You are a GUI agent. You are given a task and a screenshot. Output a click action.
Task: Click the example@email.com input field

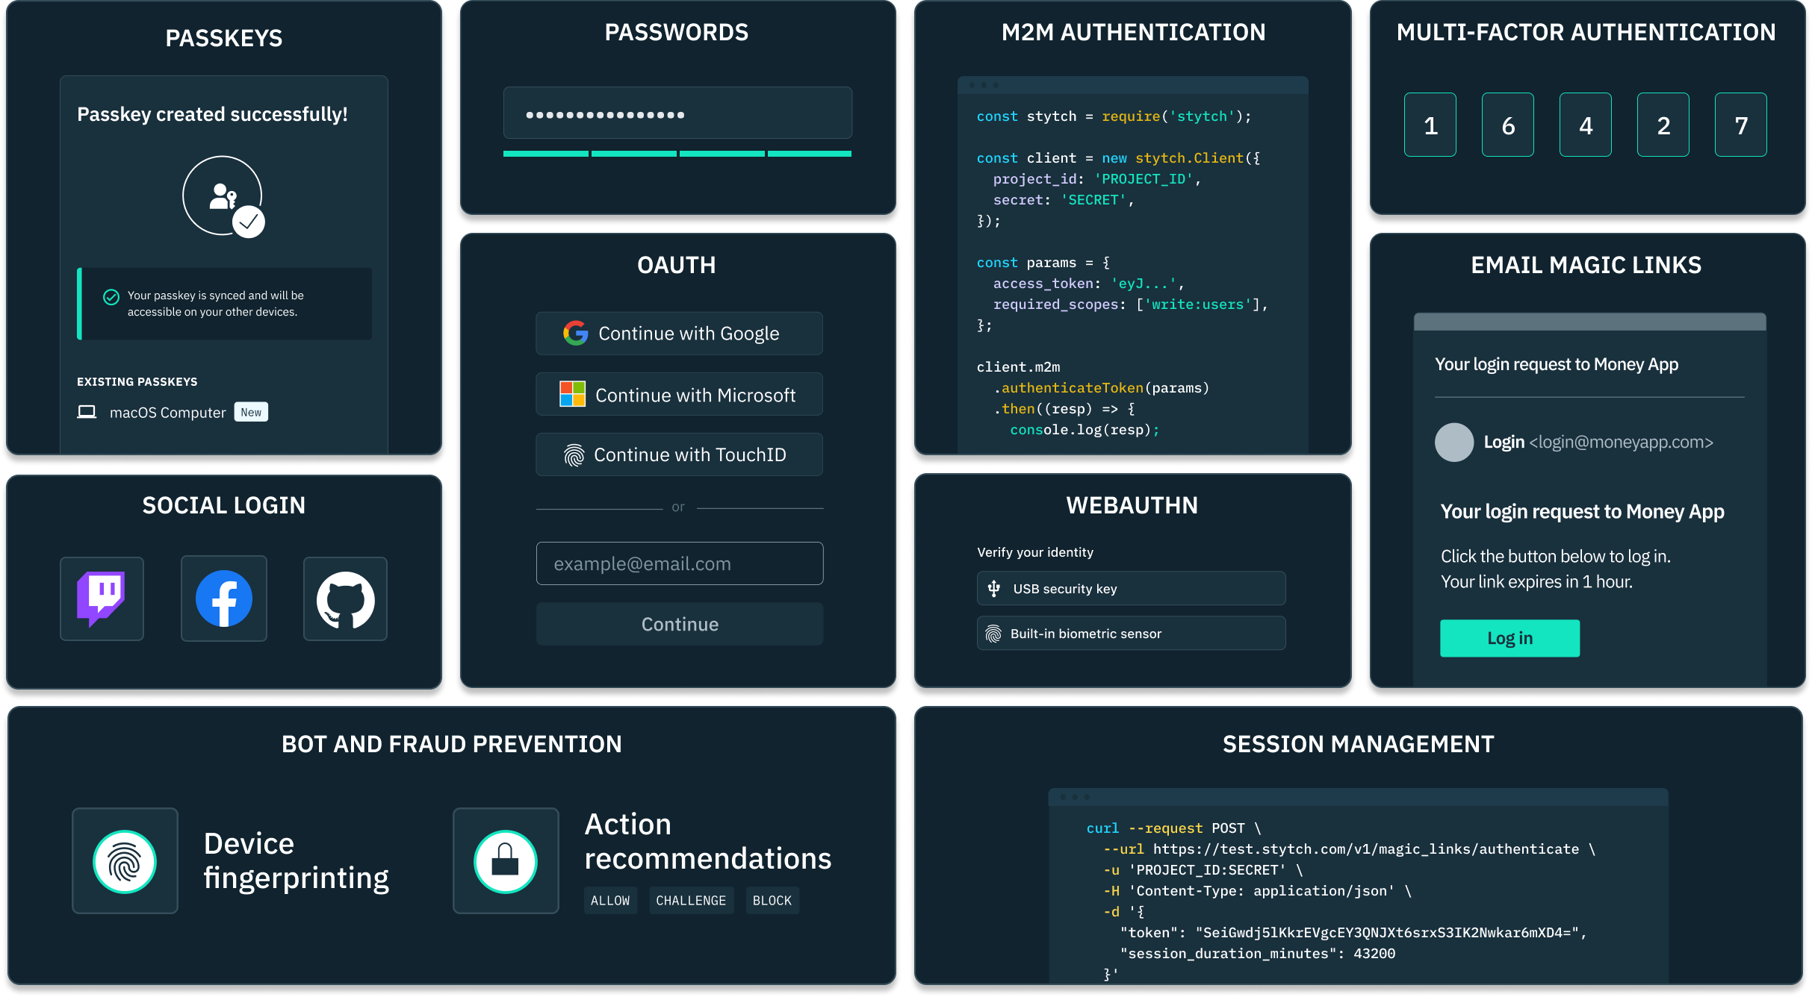click(679, 563)
